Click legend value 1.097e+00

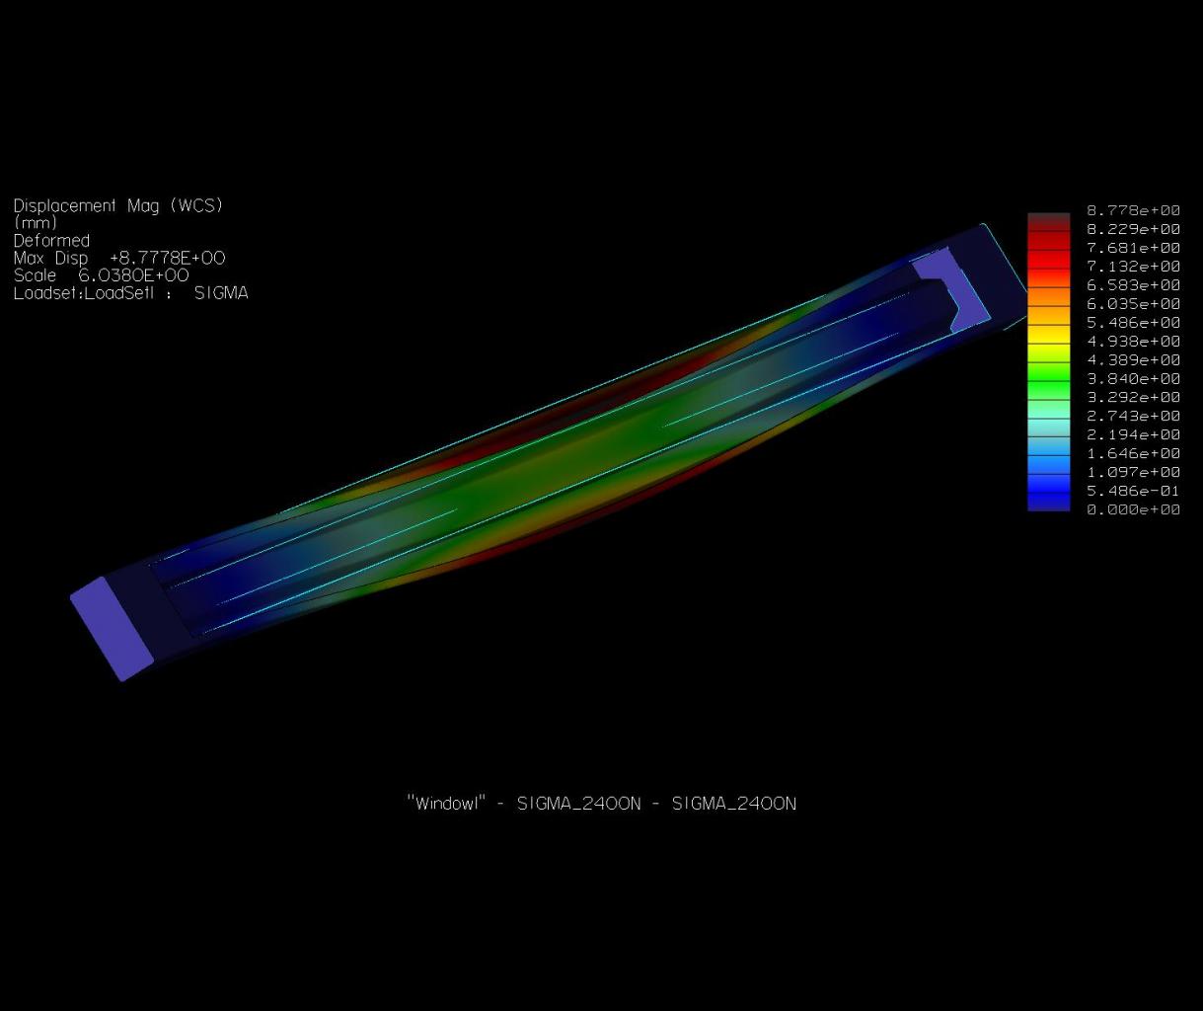(x=1133, y=473)
